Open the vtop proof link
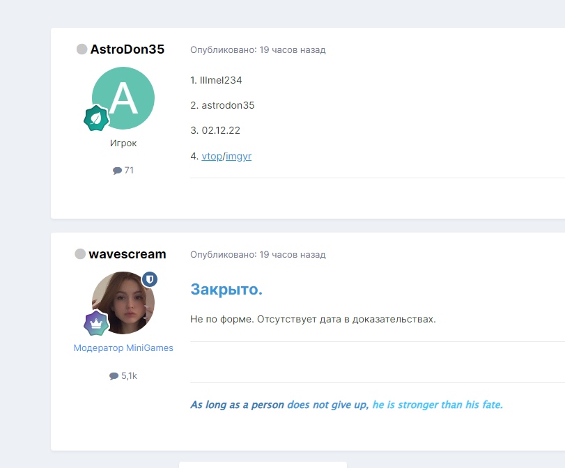 [x=212, y=157]
